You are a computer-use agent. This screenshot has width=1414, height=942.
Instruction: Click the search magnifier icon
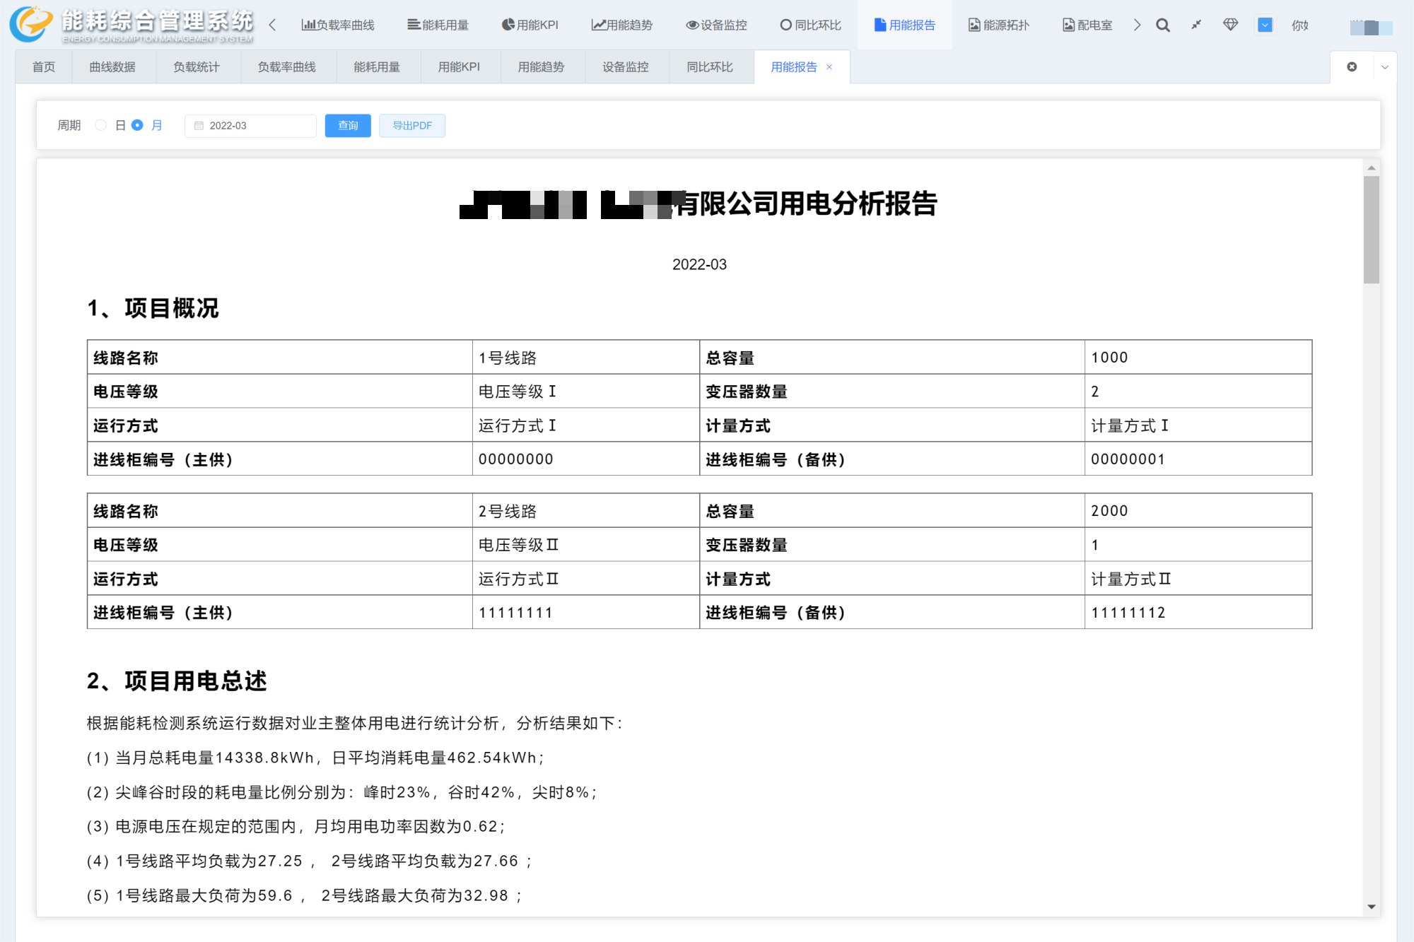click(x=1162, y=25)
